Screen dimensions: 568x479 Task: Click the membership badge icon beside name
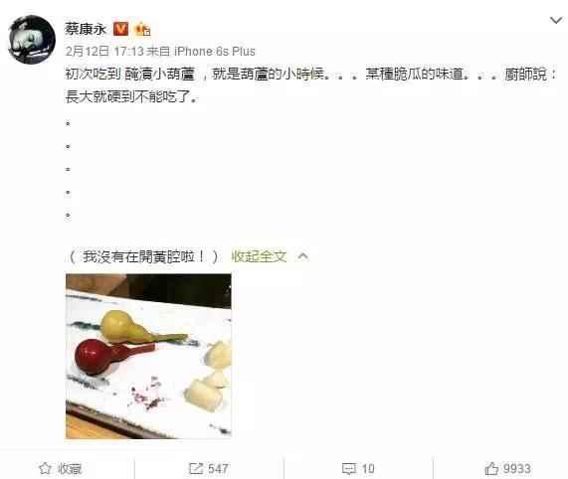point(142,29)
